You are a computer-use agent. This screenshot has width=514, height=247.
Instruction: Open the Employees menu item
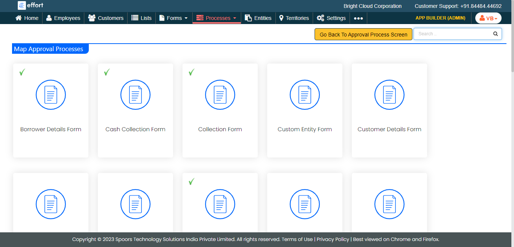63,18
